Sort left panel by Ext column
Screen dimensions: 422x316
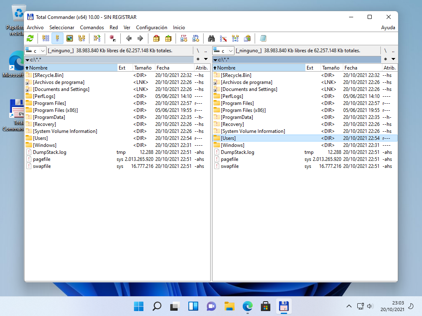[125, 68]
